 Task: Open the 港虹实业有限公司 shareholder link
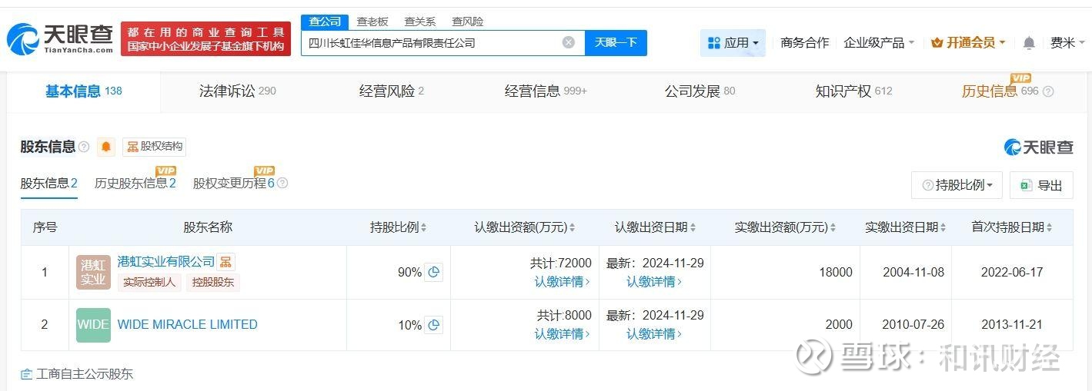click(x=165, y=262)
